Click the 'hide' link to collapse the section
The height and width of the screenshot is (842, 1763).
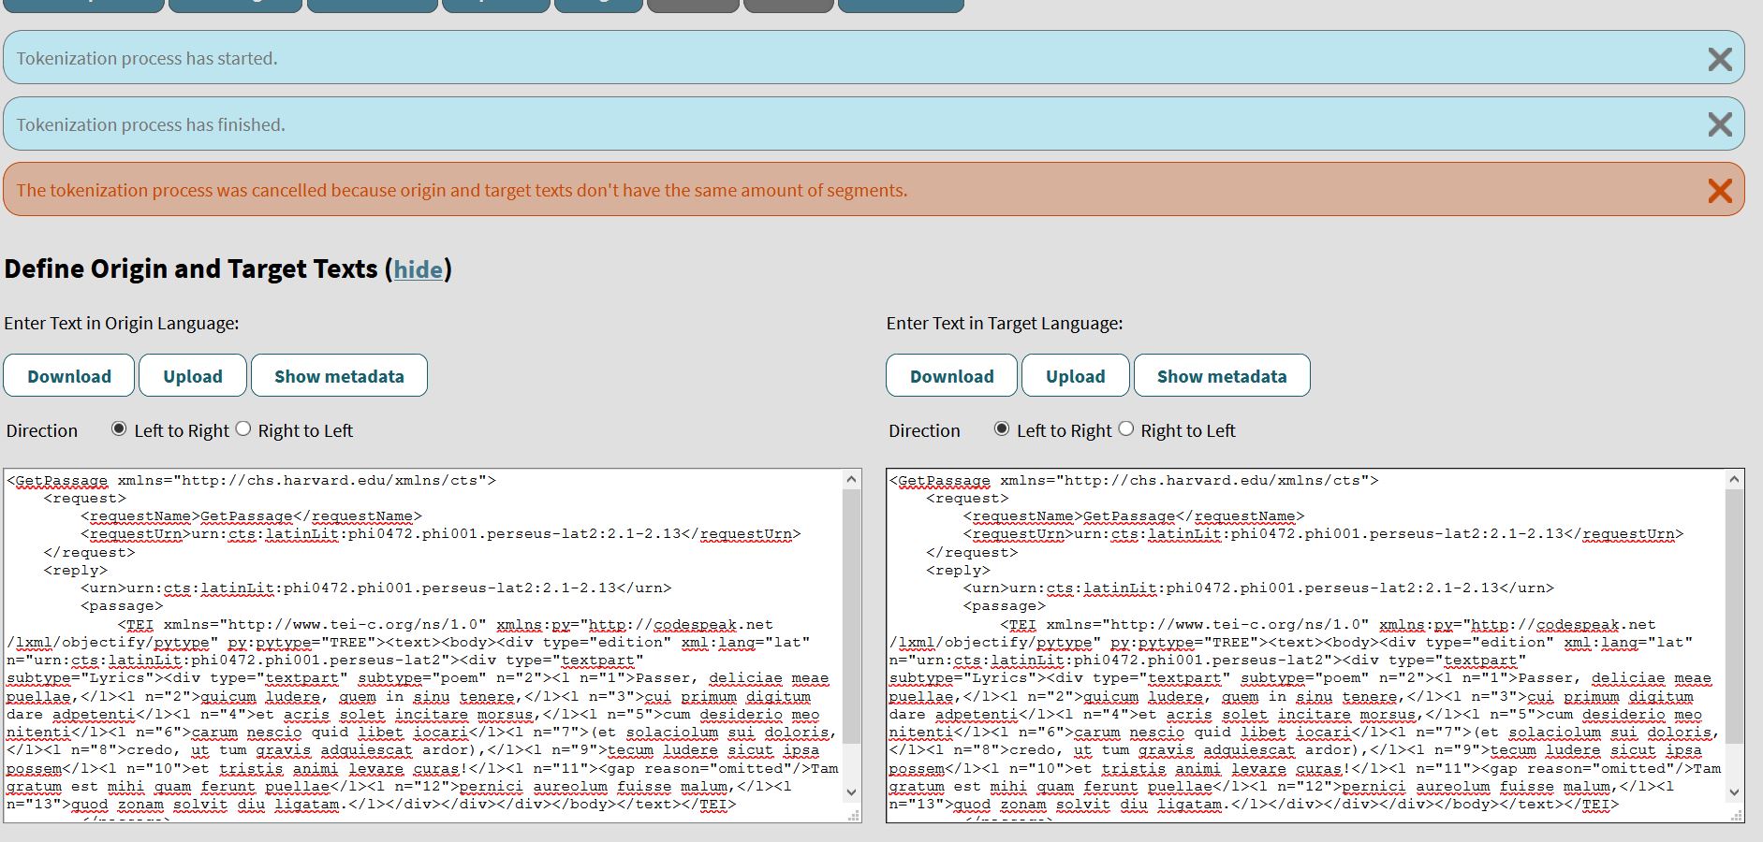(x=419, y=270)
